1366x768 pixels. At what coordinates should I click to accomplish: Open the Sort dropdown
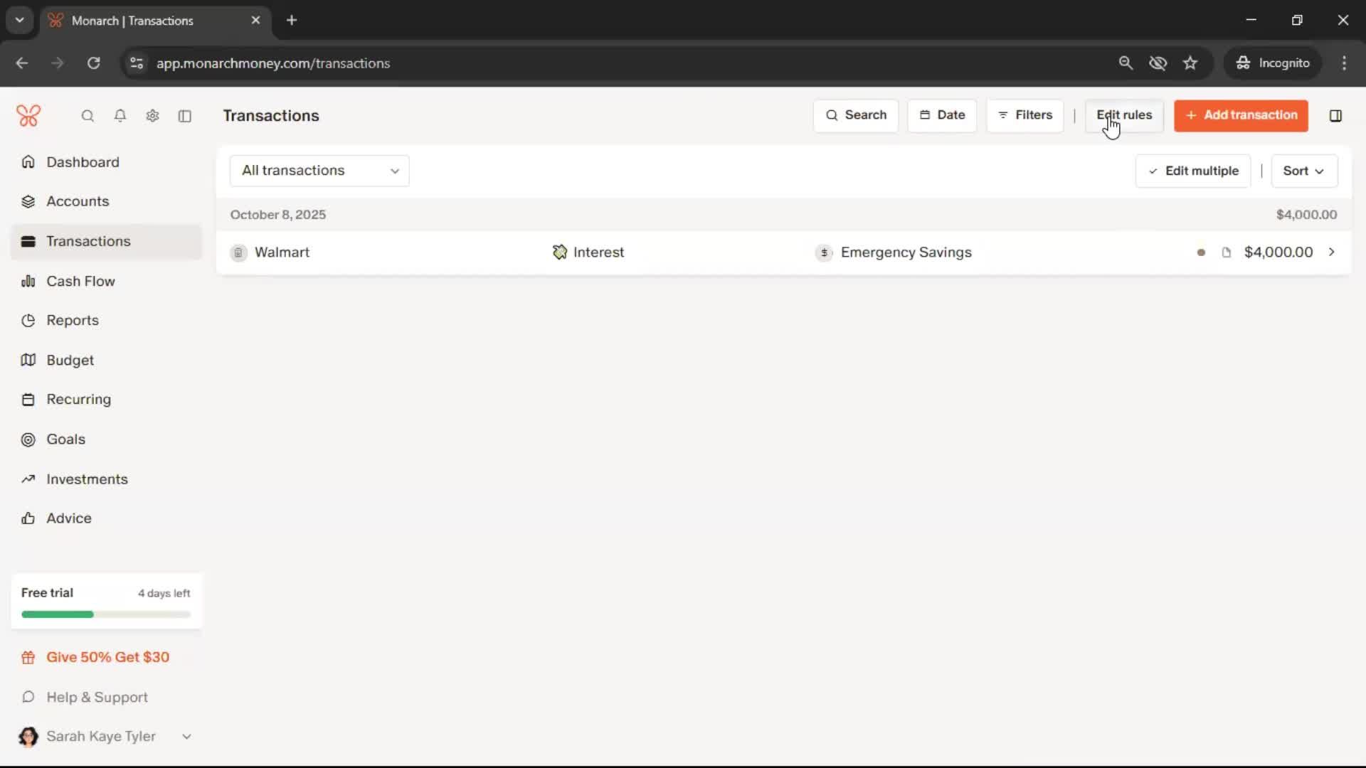coord(1303,171)
